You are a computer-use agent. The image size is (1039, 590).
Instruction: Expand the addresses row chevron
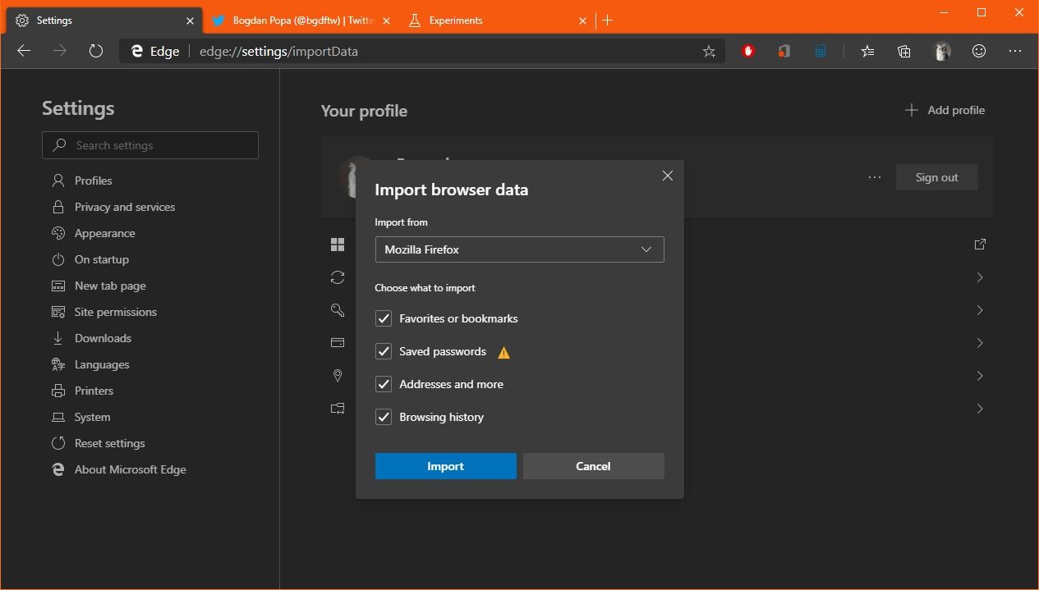tap(980, 376)
